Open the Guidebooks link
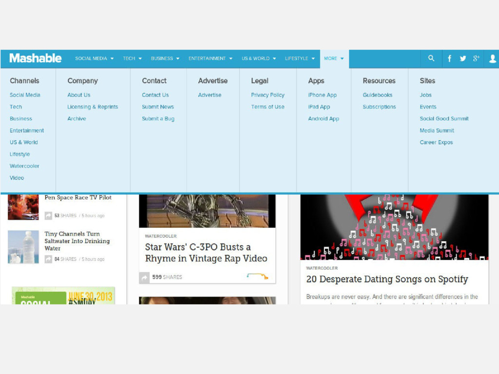Image resolution: width=499 pixels, height=374 pixels. pos(378,95)
